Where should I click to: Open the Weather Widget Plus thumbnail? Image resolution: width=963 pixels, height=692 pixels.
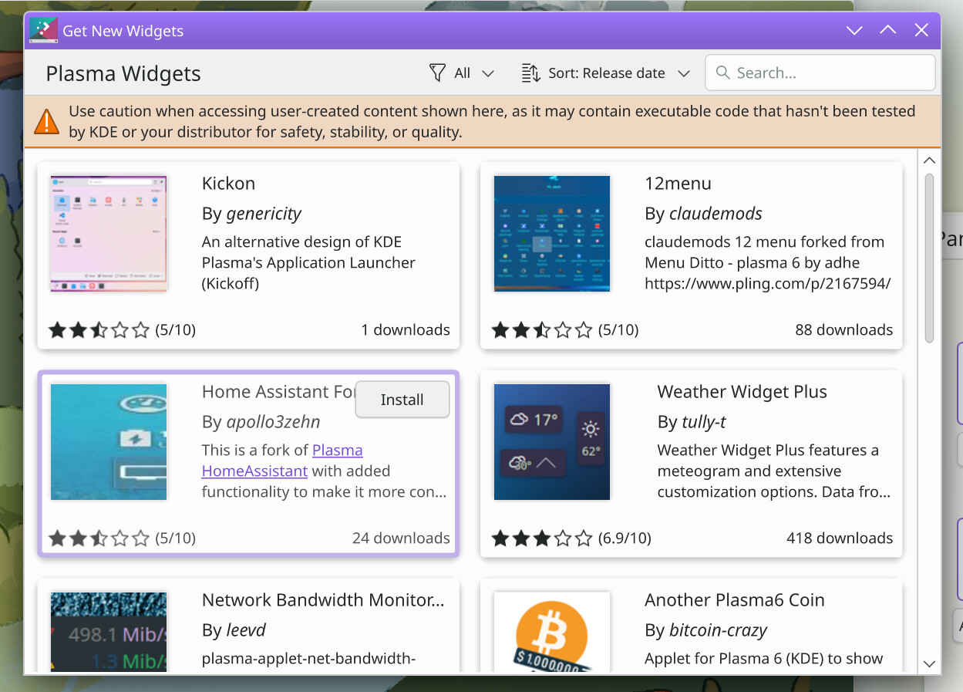552,442
